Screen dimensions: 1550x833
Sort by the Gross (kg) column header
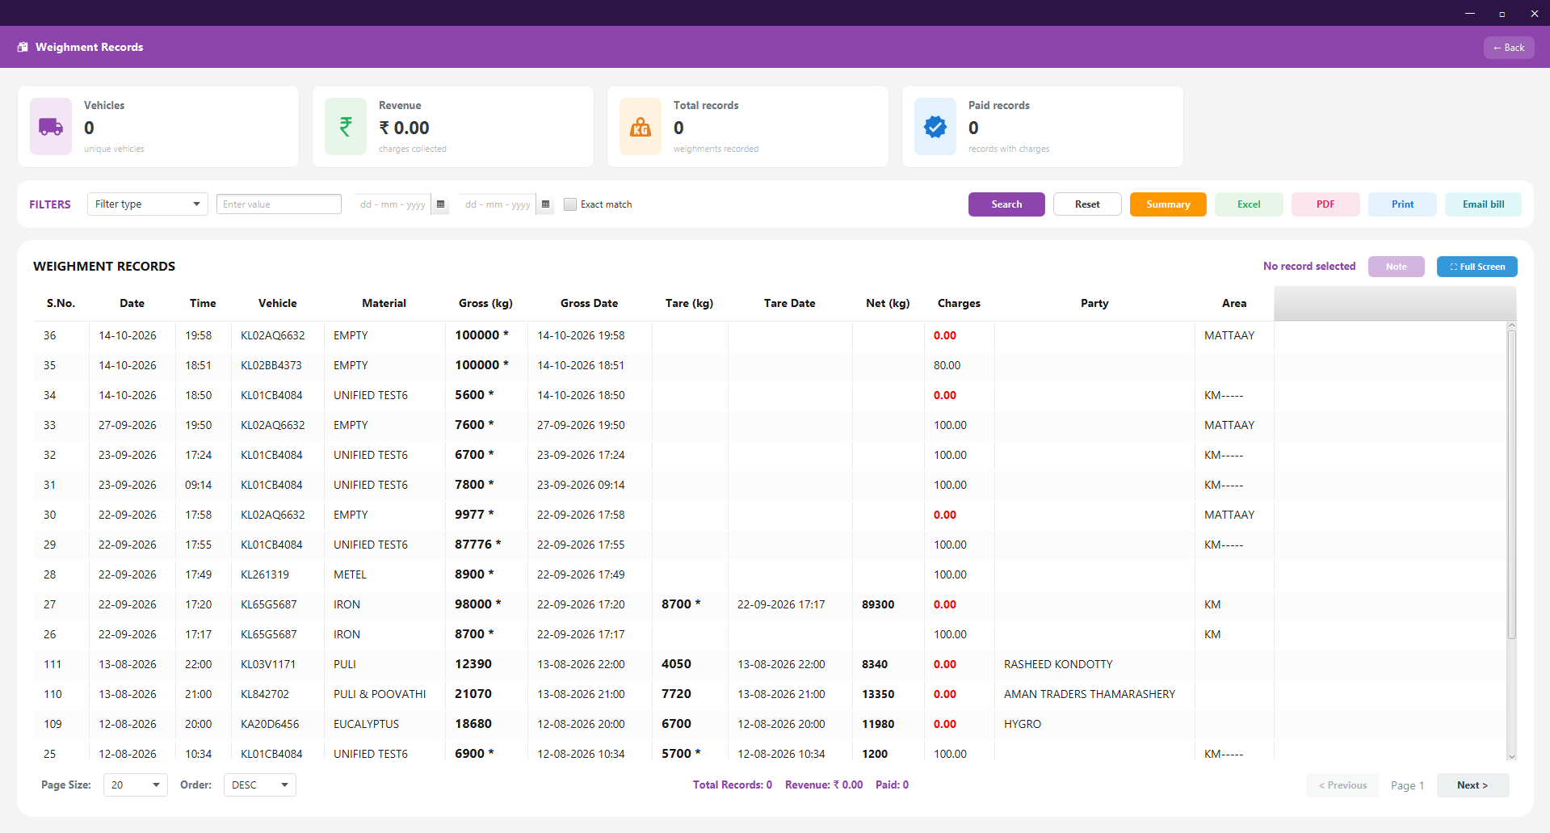click(x=485, y=303)
